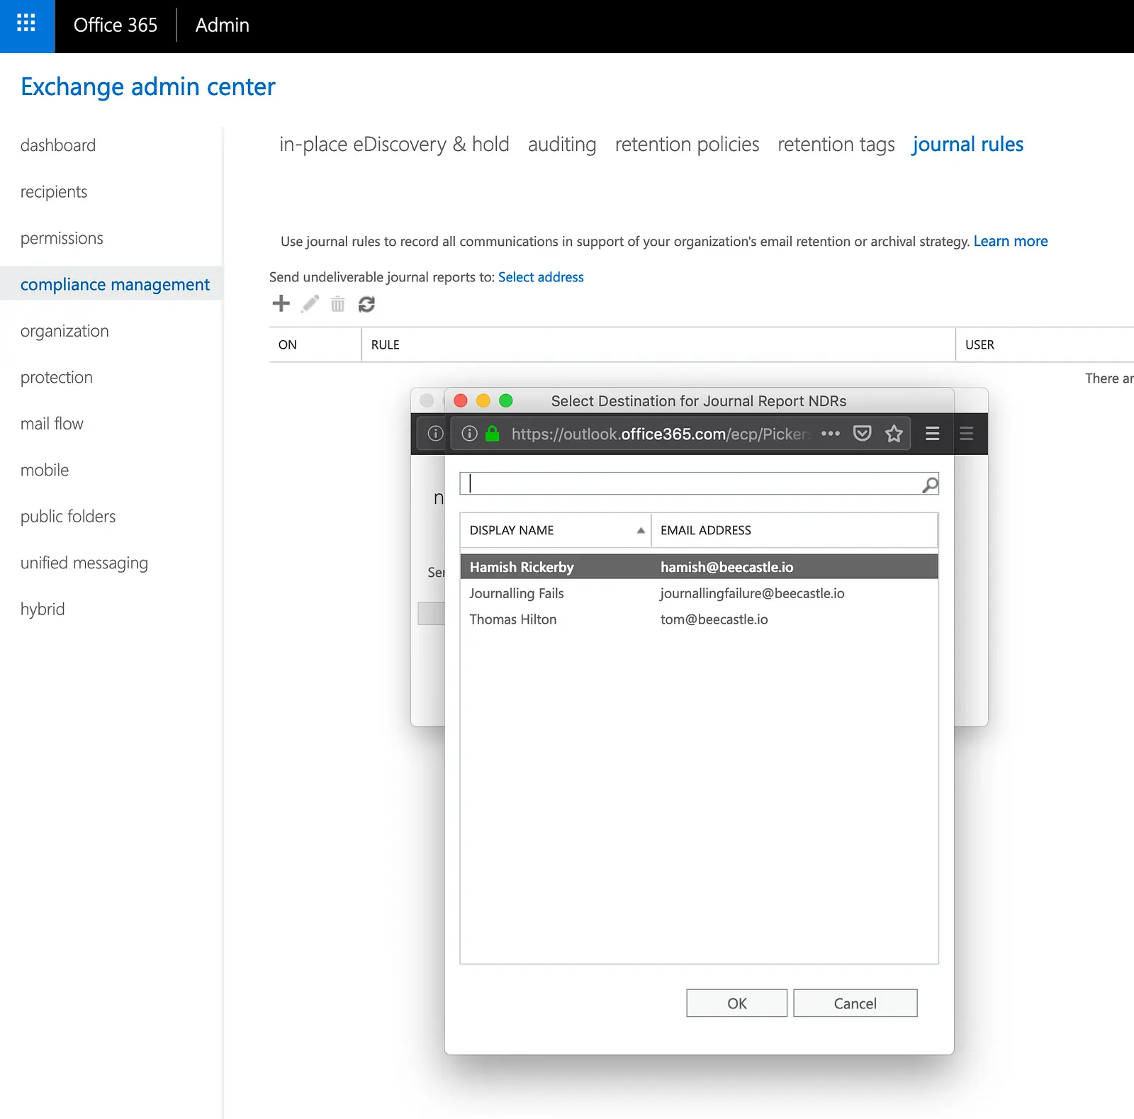Click OK in the picker dialog
This screenshot has height=1119, width=1134.
tap(737, 1003)
